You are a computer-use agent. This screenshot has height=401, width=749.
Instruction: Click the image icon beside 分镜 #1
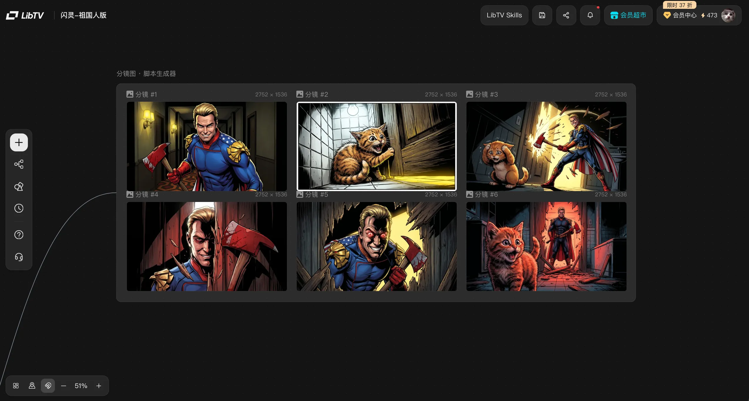(130, 94)
